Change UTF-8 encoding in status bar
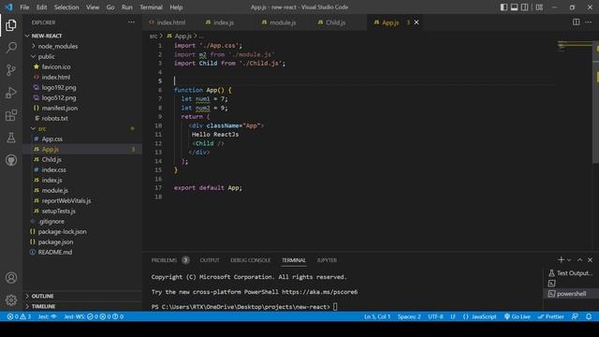The height and width of the screenshot is (337, 599). [435, 316]
